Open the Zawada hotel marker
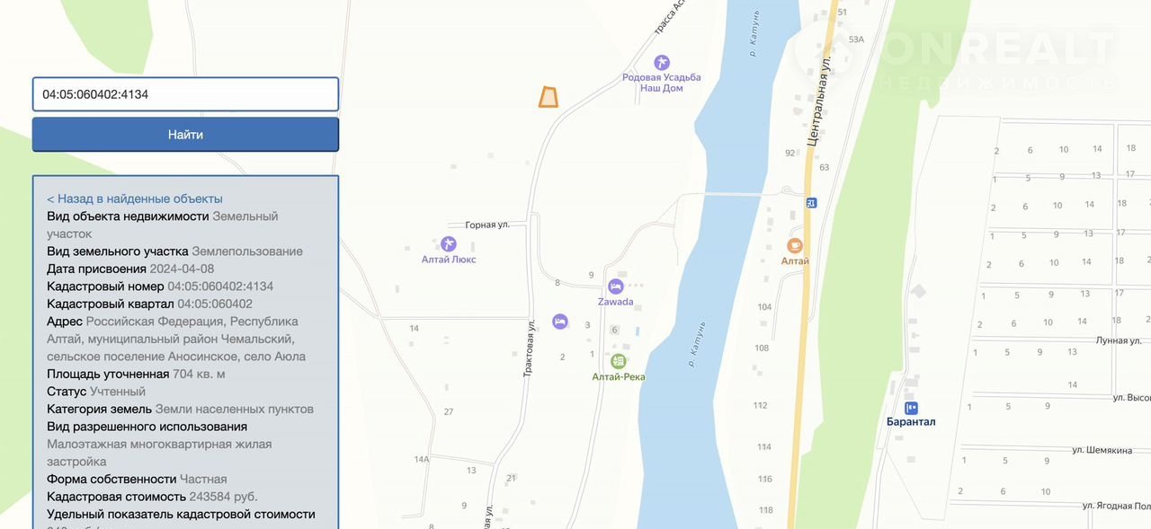The width and height of the screenshot is (1151, 529). [616, 287]
